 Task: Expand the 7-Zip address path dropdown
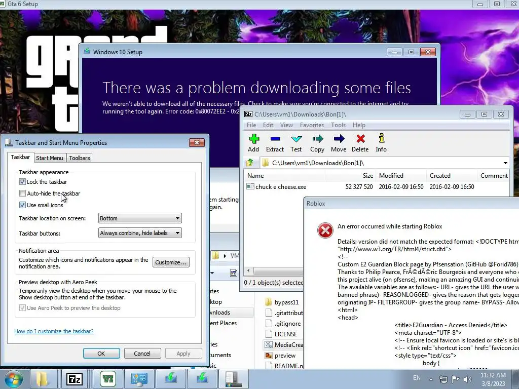[505, 163]
